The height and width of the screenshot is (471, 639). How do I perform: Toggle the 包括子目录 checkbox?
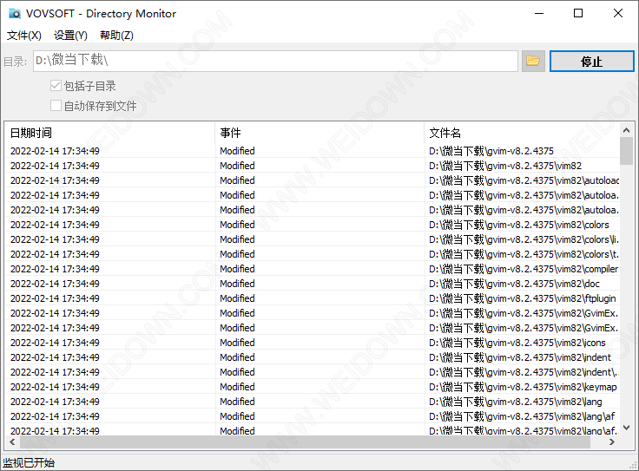tap(56, 86)
